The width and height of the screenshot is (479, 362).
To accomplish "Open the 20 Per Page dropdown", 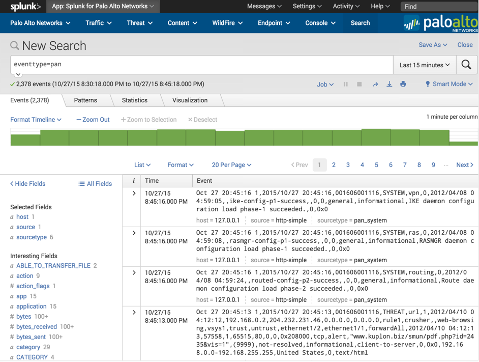I will tap(231, 165).
